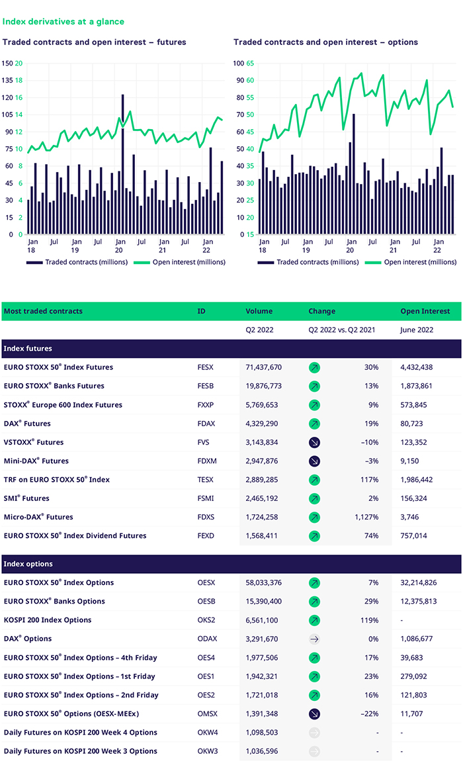Click the down arrow icon for Mini-DAX Futures
The image size is (463, 777).
coord(314,461)
